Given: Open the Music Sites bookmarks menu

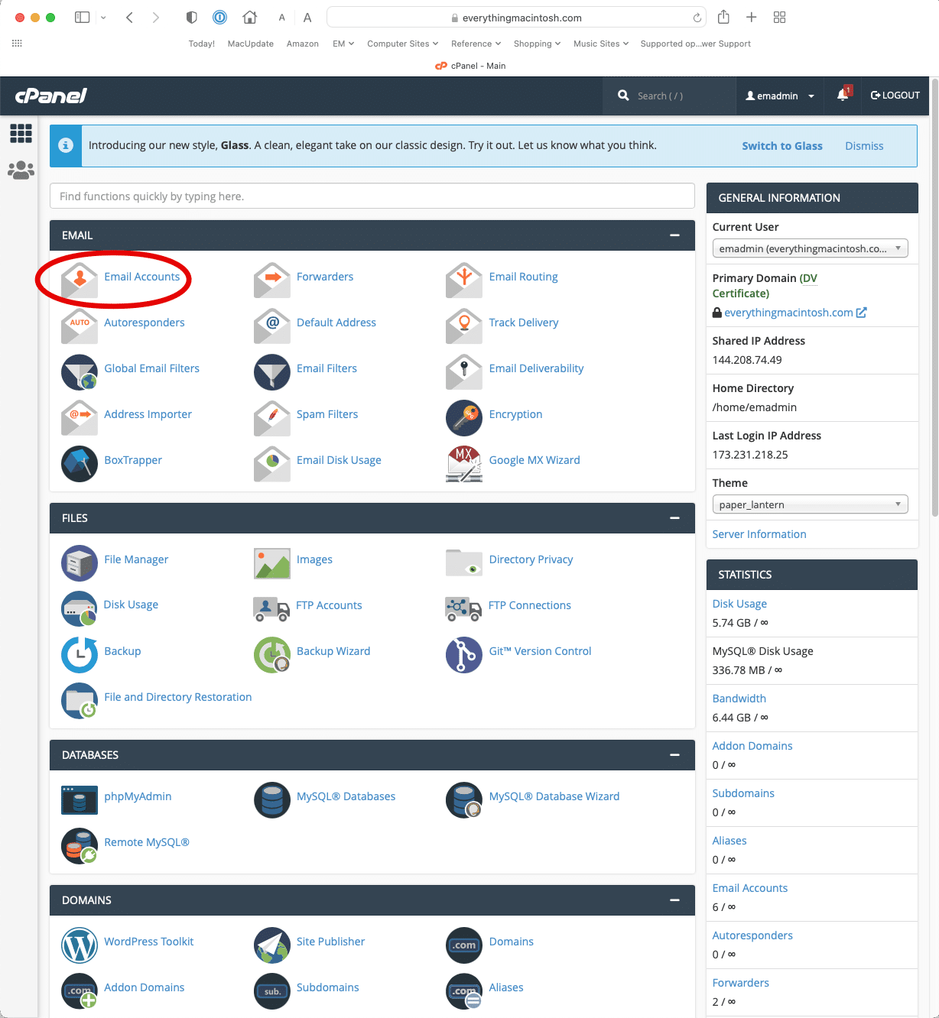Looking at the screenshot, I should click(x=601, y=44).
